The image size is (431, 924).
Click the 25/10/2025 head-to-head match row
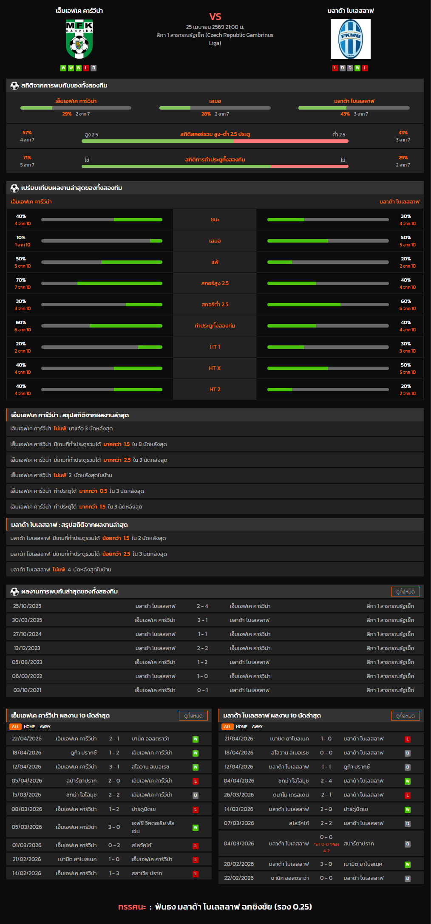[215, 606]
